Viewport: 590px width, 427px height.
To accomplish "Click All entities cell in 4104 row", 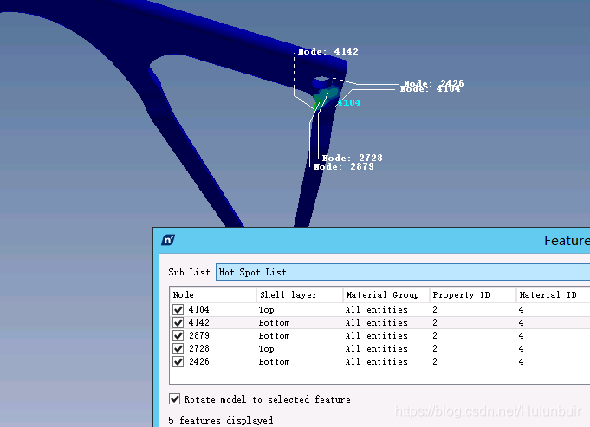I will point(377,309).
